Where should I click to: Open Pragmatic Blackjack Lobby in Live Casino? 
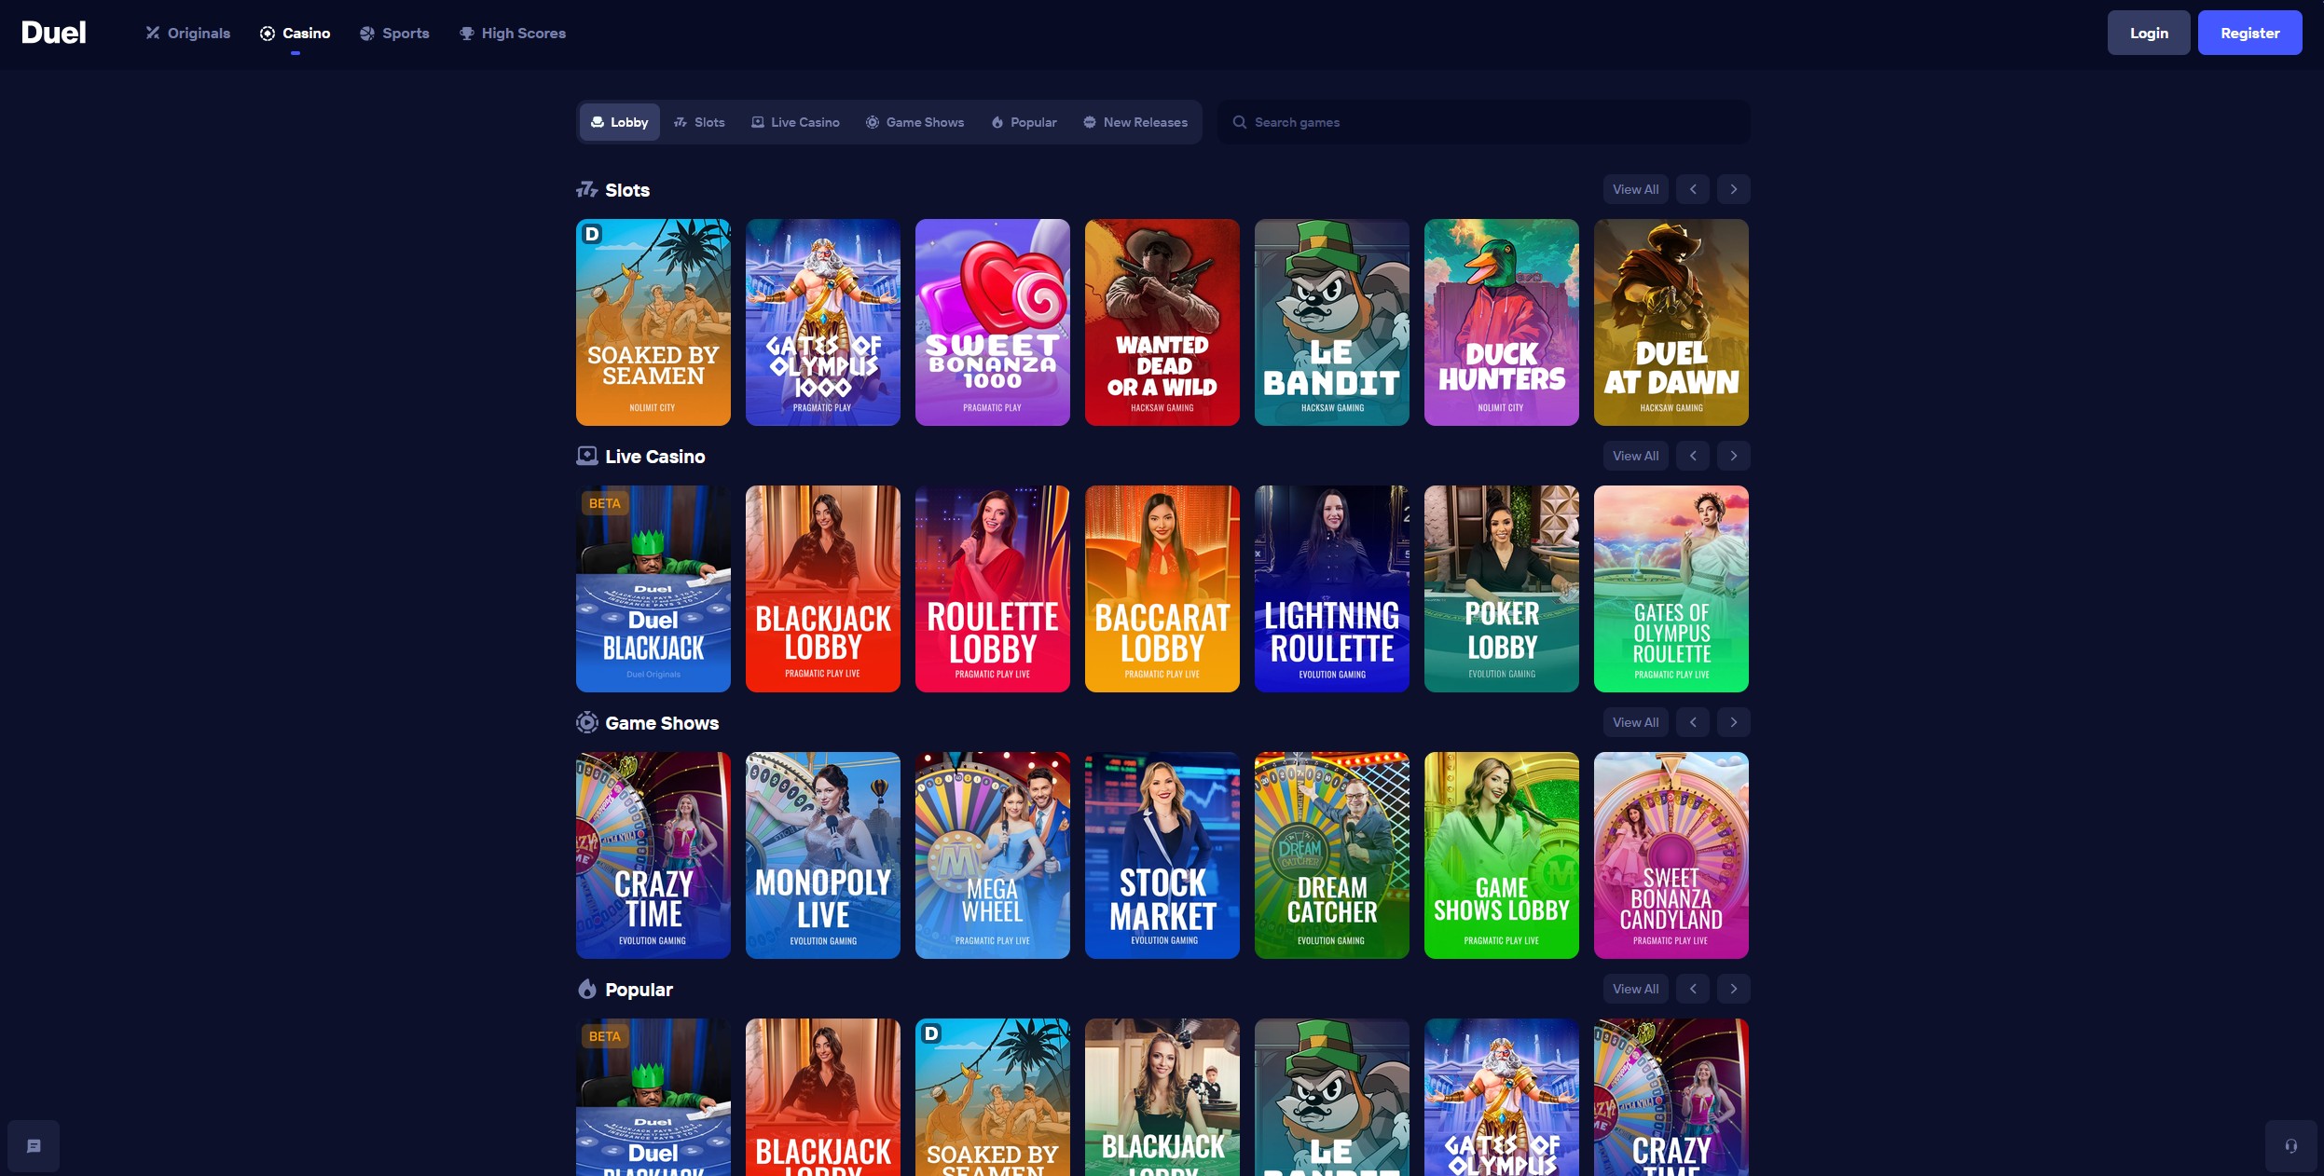[823, 589]
